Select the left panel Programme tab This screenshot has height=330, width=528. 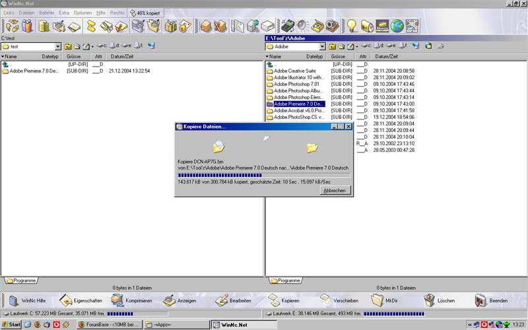(x=21, y=280)
